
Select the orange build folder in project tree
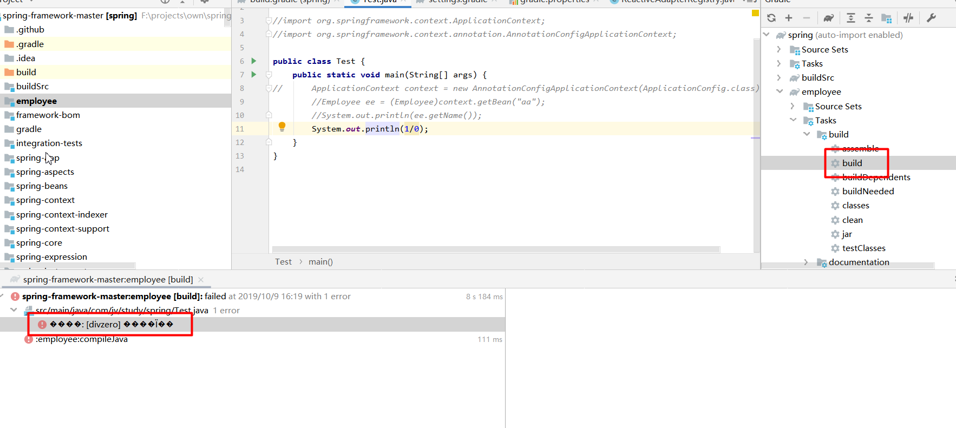(26, 72)
